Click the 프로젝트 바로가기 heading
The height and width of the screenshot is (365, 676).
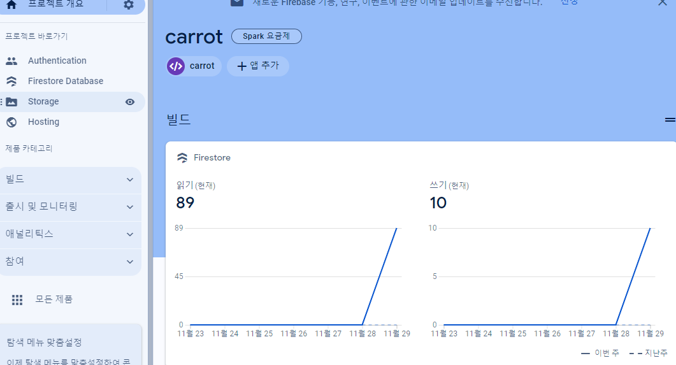[37, 36]
